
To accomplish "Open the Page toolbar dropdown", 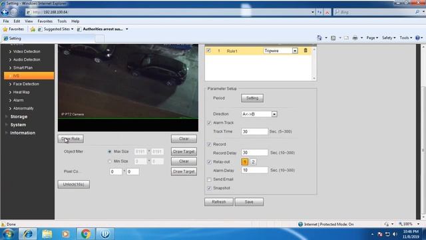I will coord(372,38).
